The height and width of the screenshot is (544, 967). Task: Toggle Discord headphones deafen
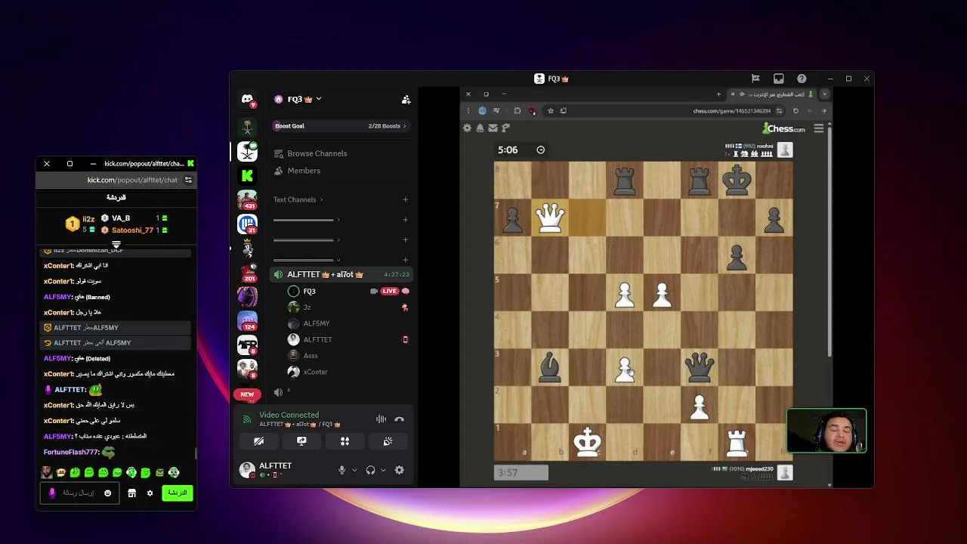point(370,470)
